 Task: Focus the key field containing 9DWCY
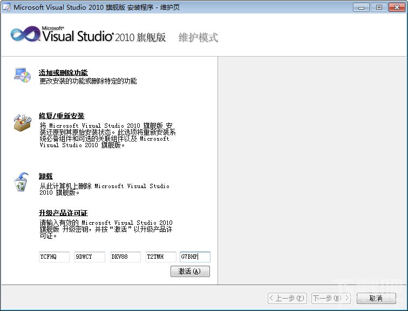point(90,257)
